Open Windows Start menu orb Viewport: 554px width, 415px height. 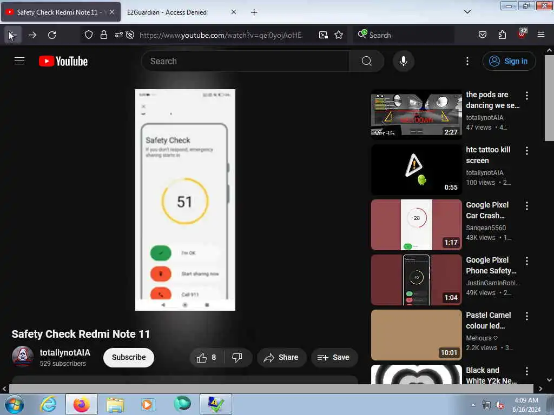[x=15, y=404]
